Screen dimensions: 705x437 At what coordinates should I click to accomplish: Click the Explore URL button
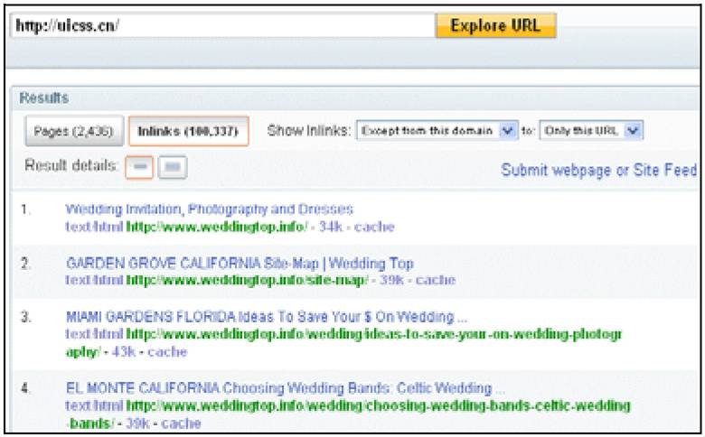coord(496,25)
